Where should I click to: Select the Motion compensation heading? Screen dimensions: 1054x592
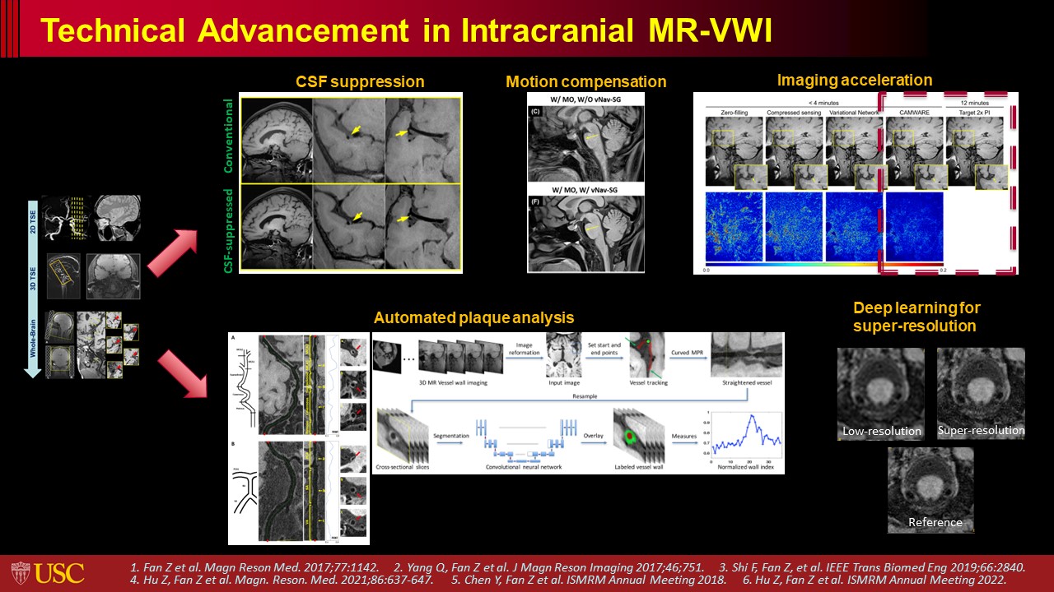point(585,81)
